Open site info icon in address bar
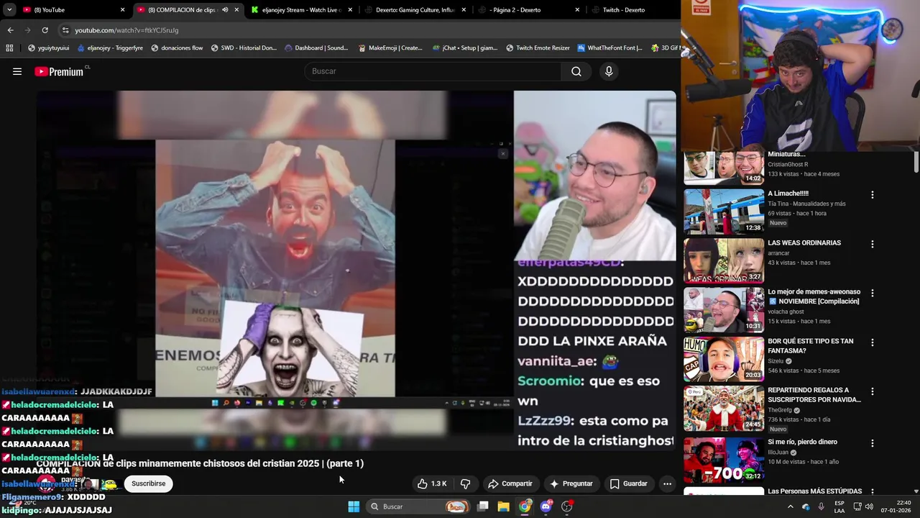This screenshot has width=920, height=518. 65,30
